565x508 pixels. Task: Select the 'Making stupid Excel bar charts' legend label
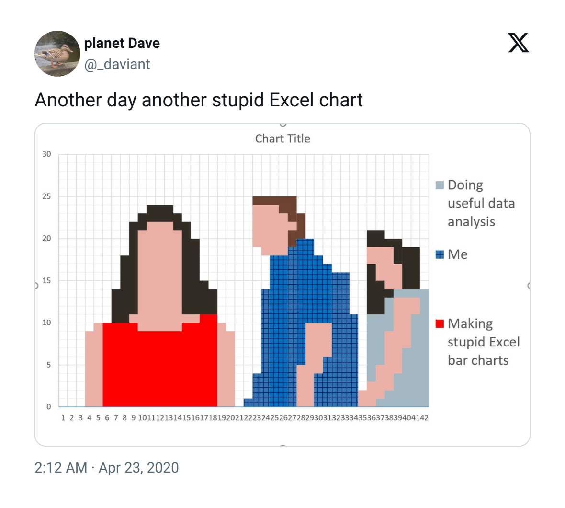484,342
